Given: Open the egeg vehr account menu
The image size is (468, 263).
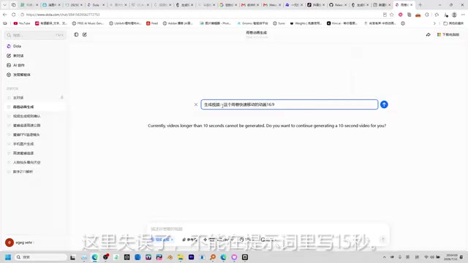Looking at the screenshot, I should pos(20,243).
